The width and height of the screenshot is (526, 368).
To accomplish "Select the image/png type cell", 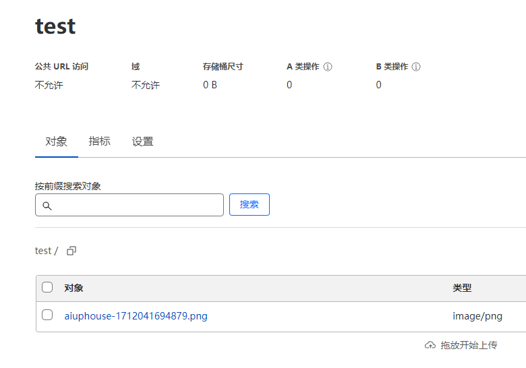I will click(477, 316).
